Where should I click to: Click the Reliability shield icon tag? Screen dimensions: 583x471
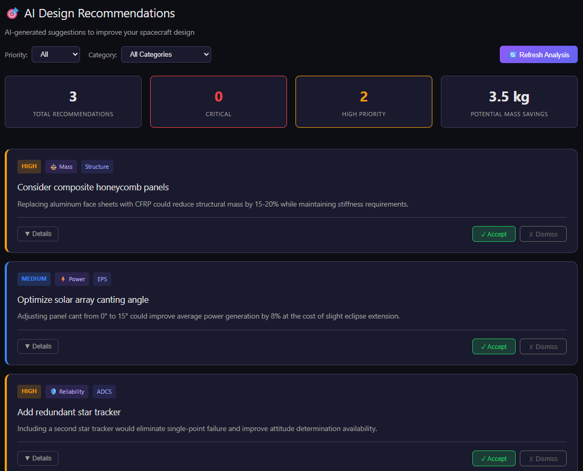pyautogui.click(x=67, y=392)
